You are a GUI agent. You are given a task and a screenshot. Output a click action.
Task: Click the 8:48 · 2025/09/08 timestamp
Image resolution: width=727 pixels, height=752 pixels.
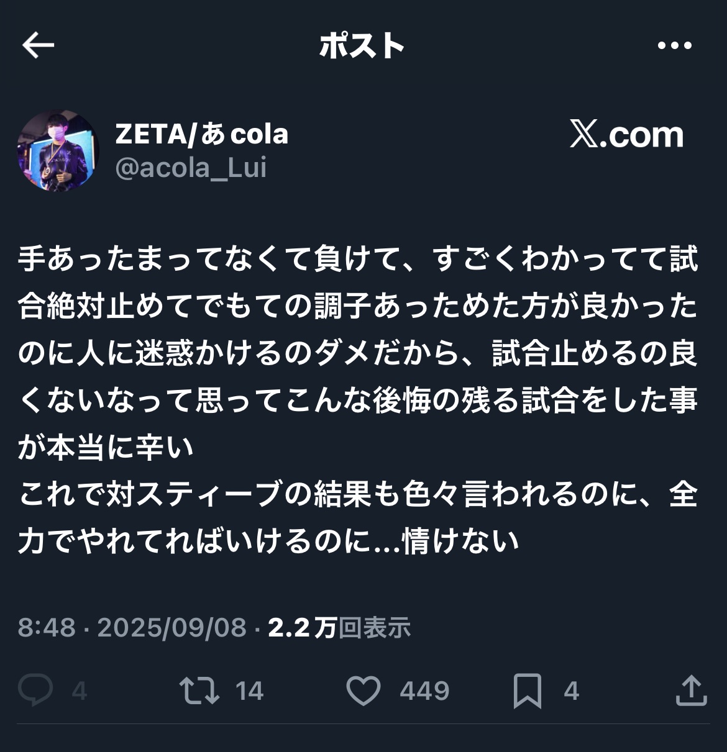click(x=132, y=627)
